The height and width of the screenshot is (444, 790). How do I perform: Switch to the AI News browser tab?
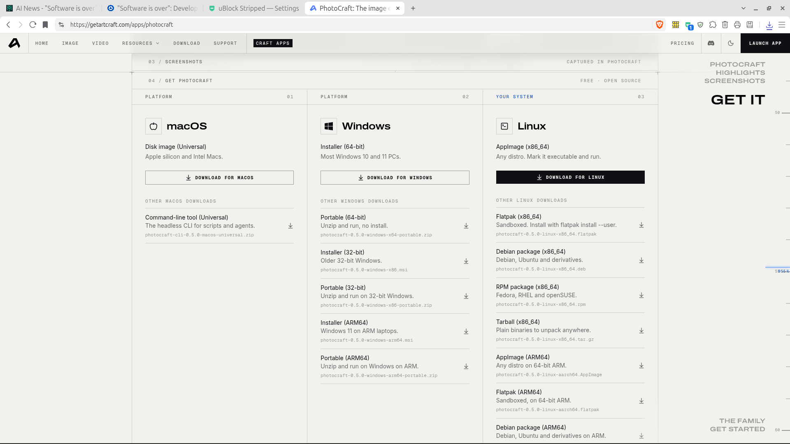pos(51,8)
